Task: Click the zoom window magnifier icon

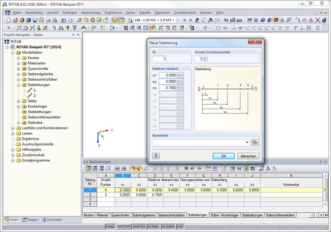Action: point(132,28)
